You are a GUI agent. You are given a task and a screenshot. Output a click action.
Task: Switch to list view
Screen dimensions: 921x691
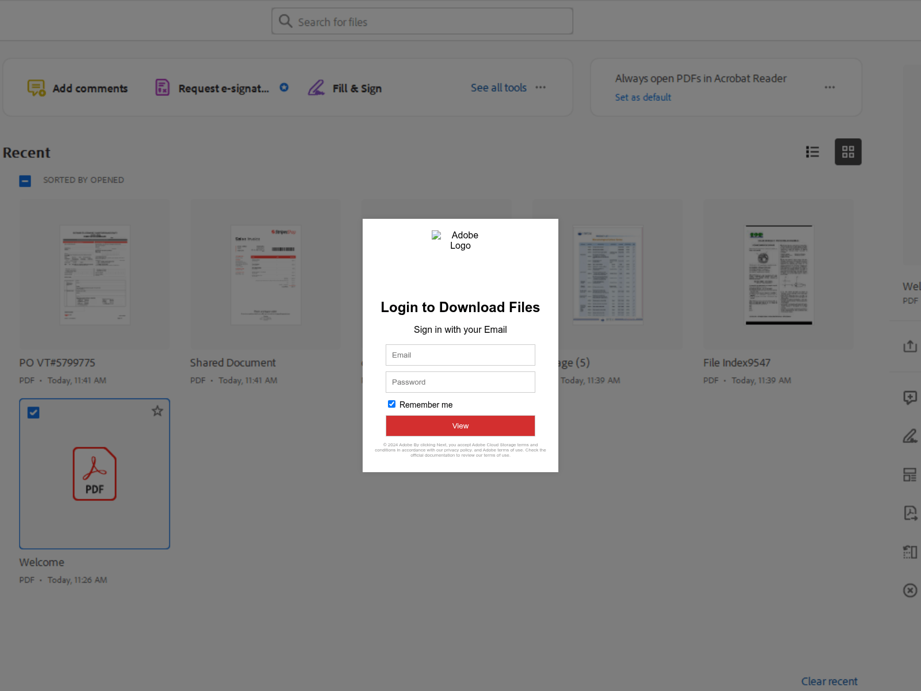[812, 152]
